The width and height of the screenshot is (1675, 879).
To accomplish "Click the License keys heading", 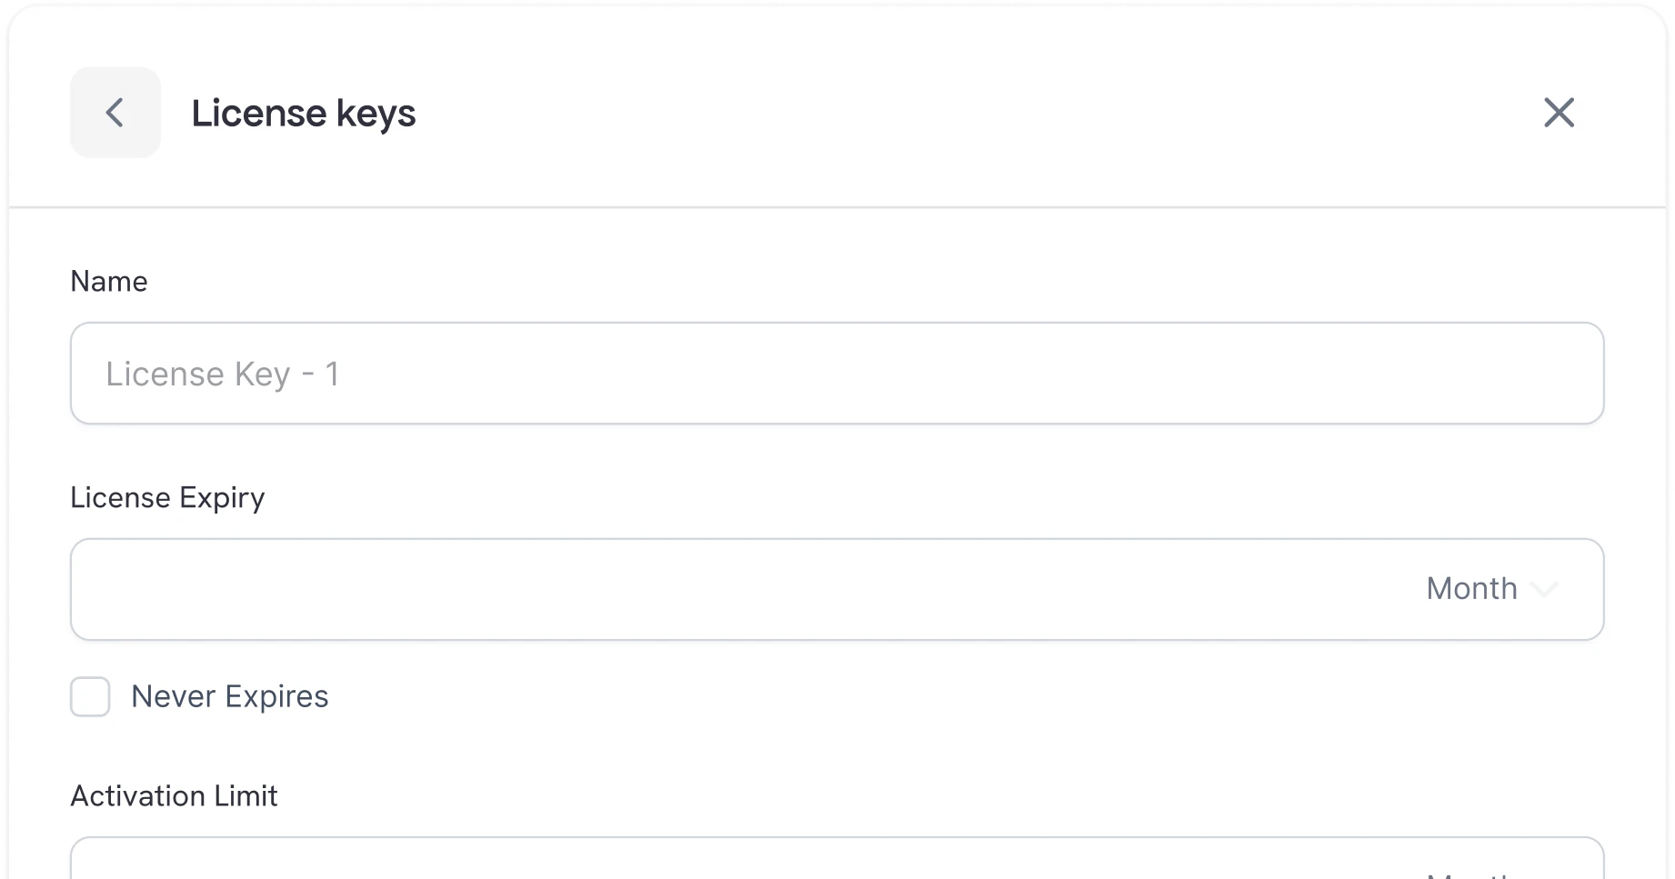I will tap(303, 114).
